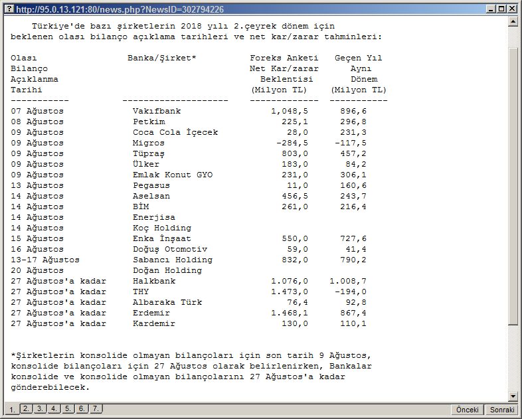This screenshot has width=522, height=419.
Task: Select Albaraka Türk text
Action: pos(167,303)
